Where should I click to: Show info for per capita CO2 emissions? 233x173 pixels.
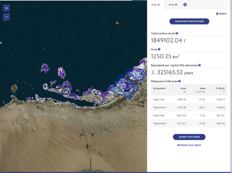coord(199,65)
